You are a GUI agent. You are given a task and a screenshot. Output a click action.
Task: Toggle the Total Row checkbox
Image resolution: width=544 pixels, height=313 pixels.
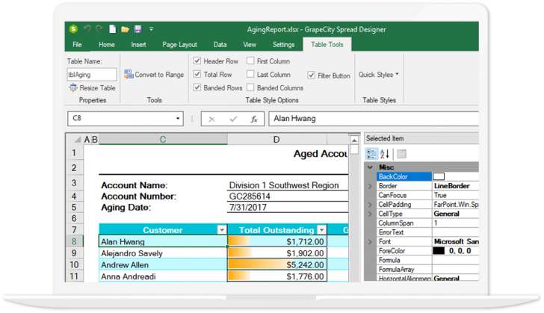197,74
